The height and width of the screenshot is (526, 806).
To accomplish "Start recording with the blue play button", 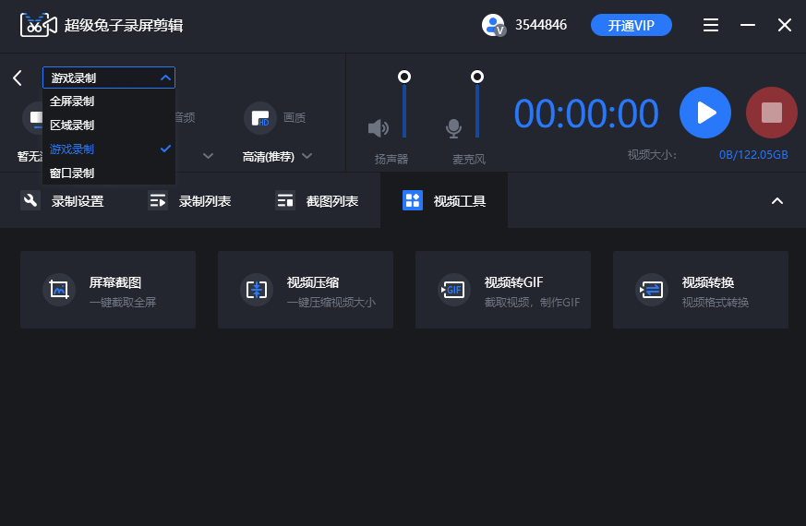I will point(705,113).
